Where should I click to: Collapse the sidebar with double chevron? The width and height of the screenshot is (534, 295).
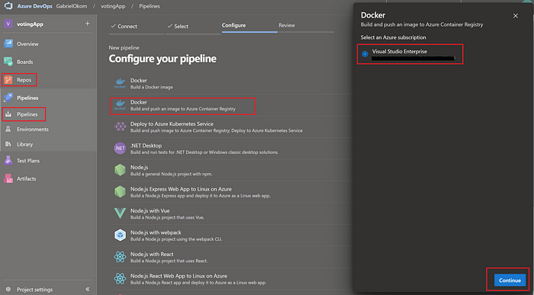(x=88, y=289)
